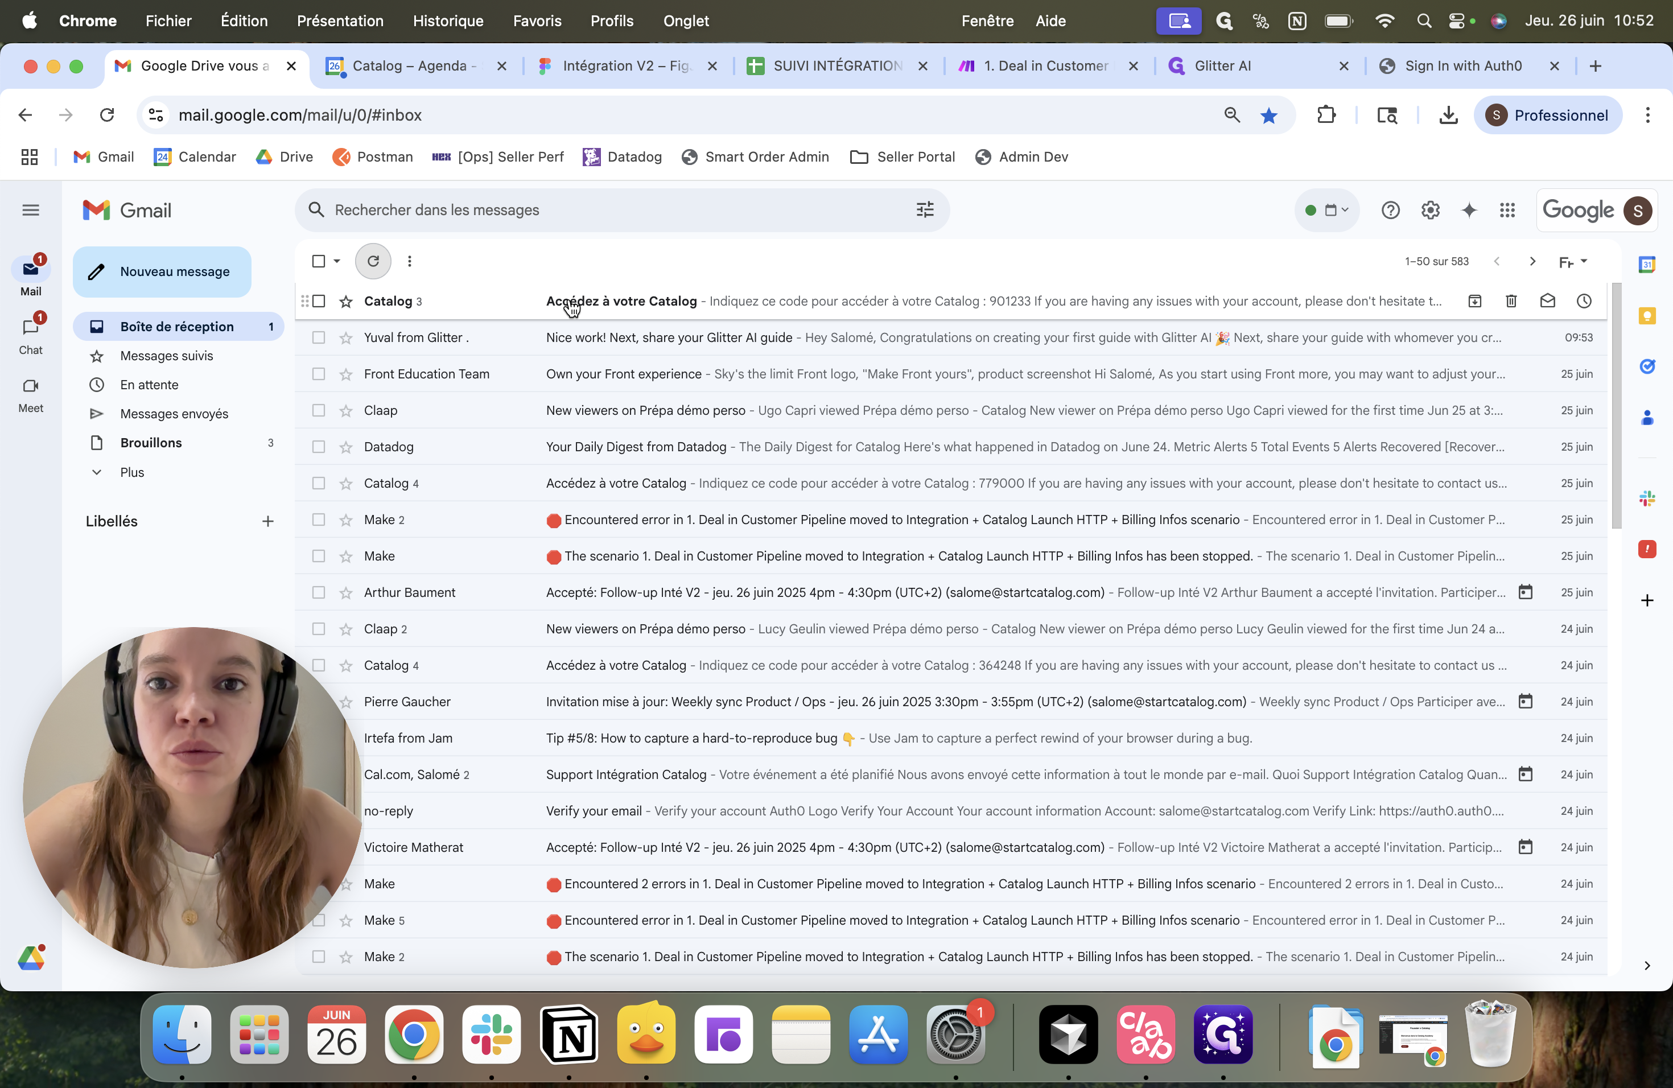
Task: Select the Yuval from Glitter email checkbox
Action: pyautogui.click(x=319, y=338)
